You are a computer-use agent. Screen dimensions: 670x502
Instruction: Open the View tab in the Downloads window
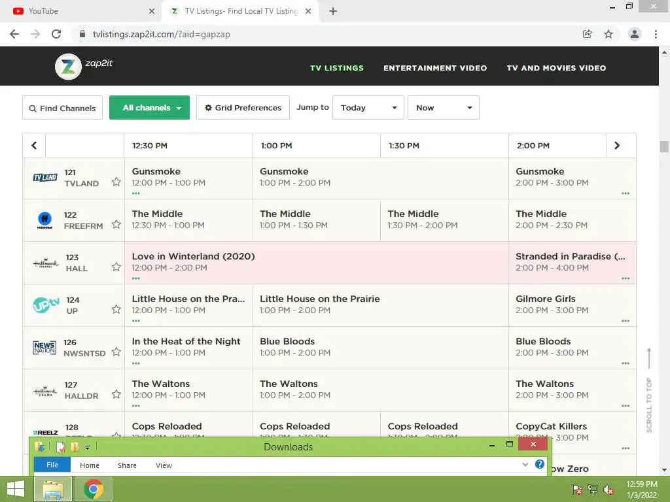[164, 465]
